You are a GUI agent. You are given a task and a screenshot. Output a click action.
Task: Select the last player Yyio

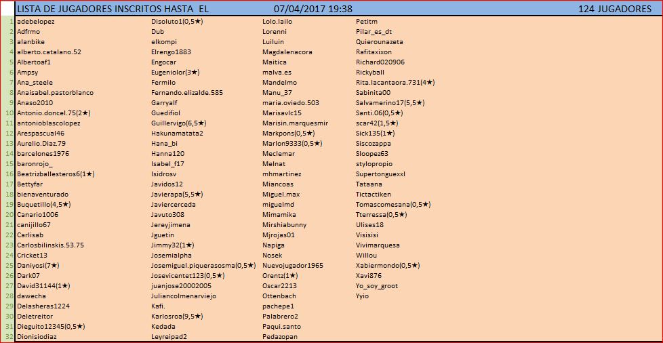[363, 296]
